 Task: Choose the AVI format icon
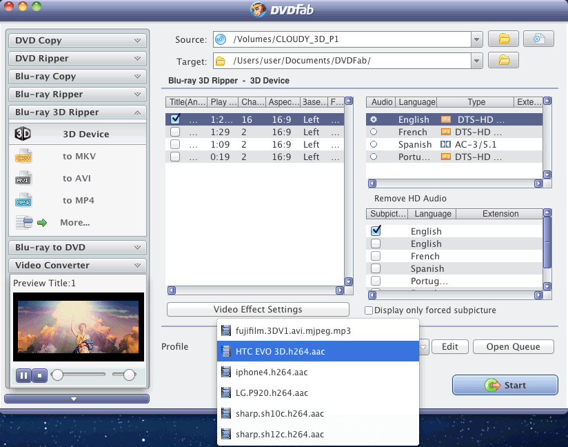coord(23,179)
